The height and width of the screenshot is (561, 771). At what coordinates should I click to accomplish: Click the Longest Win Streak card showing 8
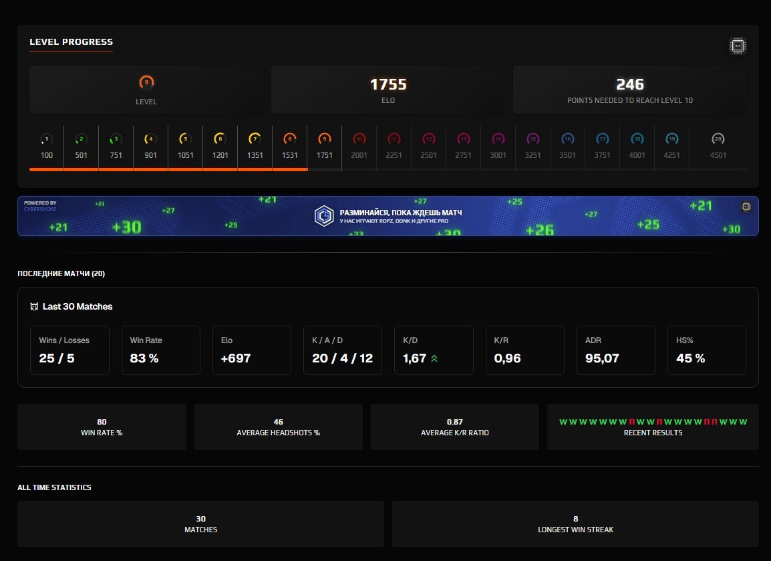575,524
